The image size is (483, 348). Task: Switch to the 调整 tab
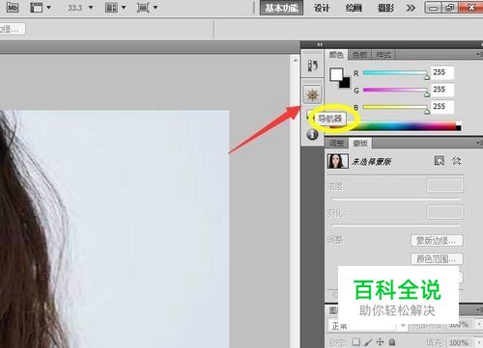click(337, 143)
